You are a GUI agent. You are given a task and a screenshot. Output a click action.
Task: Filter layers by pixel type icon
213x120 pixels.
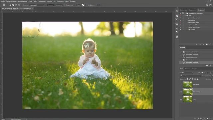click(199, 73)
